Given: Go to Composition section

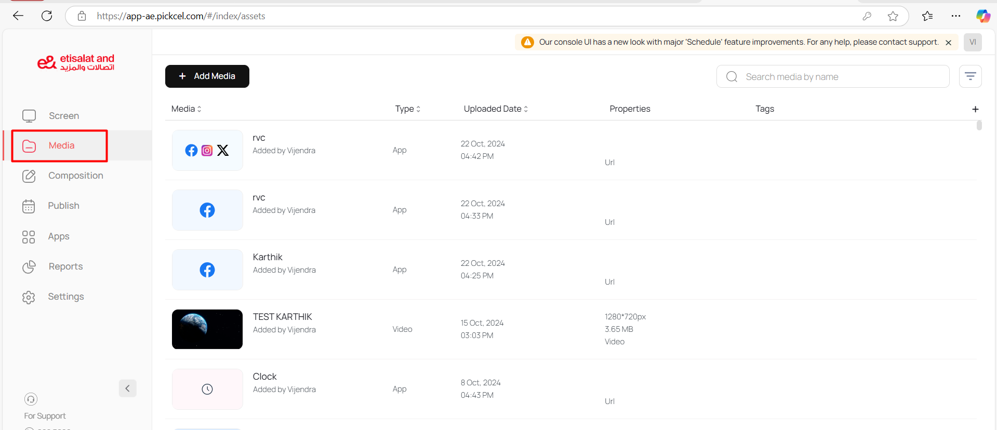Looking at the screenshot, I should tap(75, 176).
